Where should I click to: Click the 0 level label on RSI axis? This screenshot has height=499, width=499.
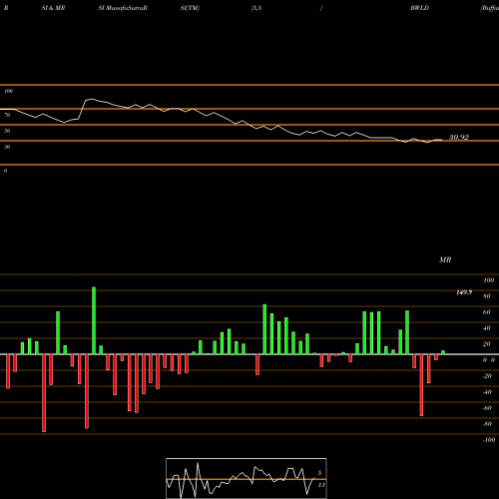point(5,171)
